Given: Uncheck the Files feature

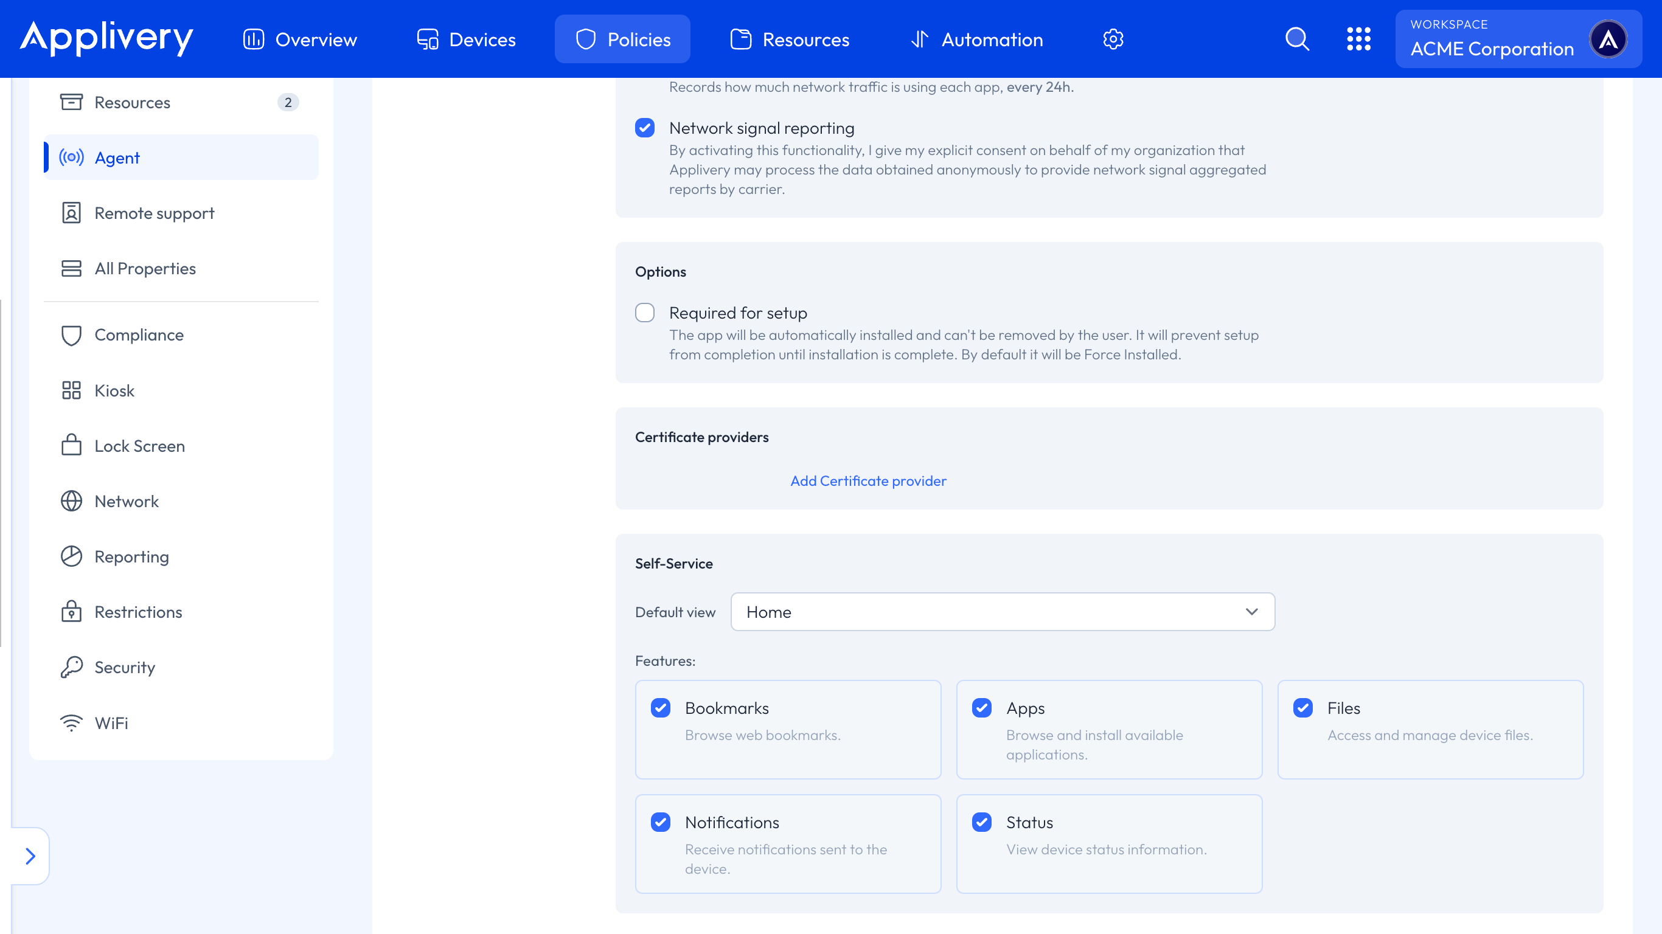Looking at the screenshot, I should (1302, 708).
